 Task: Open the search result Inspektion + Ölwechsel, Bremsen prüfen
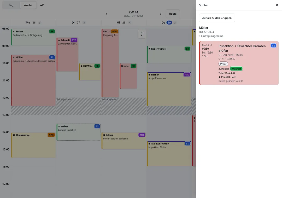(x=239, y=63)
